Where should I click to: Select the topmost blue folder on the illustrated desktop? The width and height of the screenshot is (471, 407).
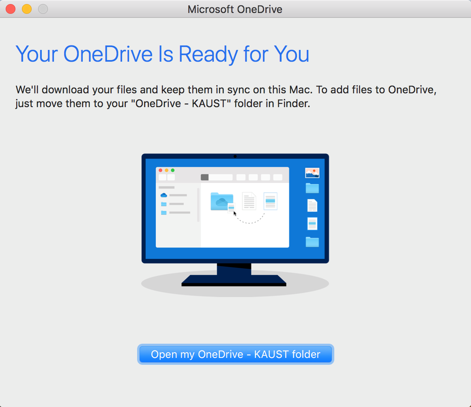point(312,189)
